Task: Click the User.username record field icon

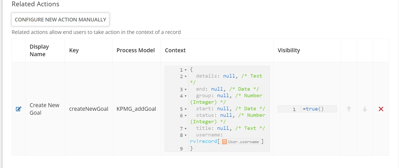Action: (224, 142)
